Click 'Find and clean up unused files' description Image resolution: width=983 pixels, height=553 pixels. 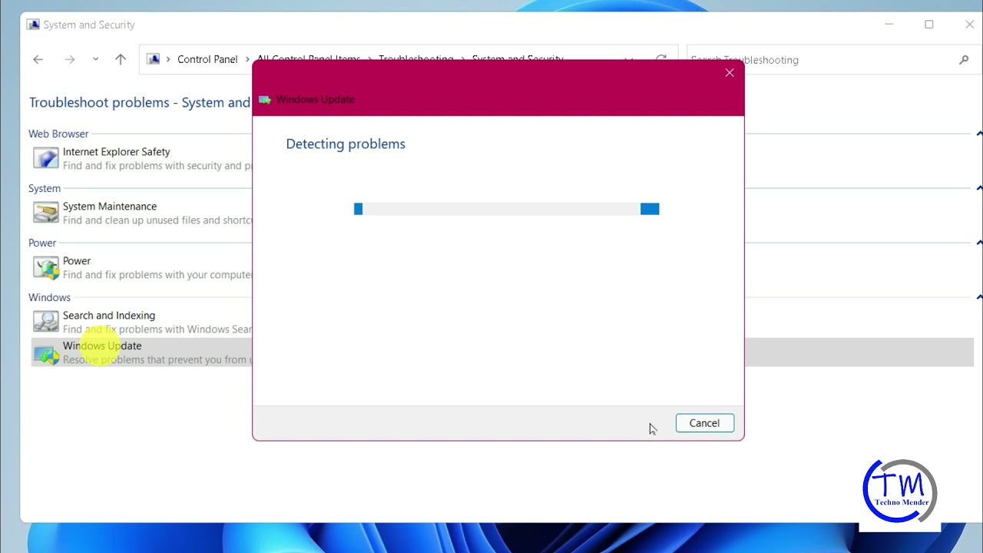click(x=157, y=220)
